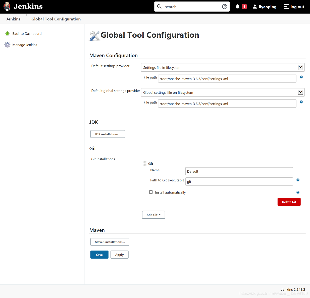Click Default settings File path field

227,79
